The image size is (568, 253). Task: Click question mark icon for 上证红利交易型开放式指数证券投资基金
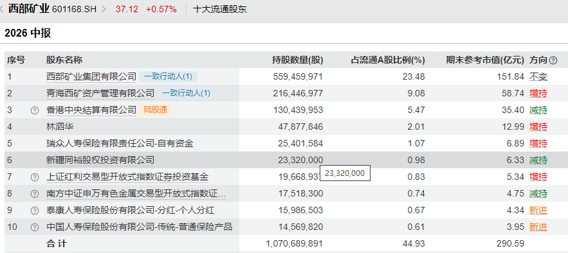tap(34, 177)
